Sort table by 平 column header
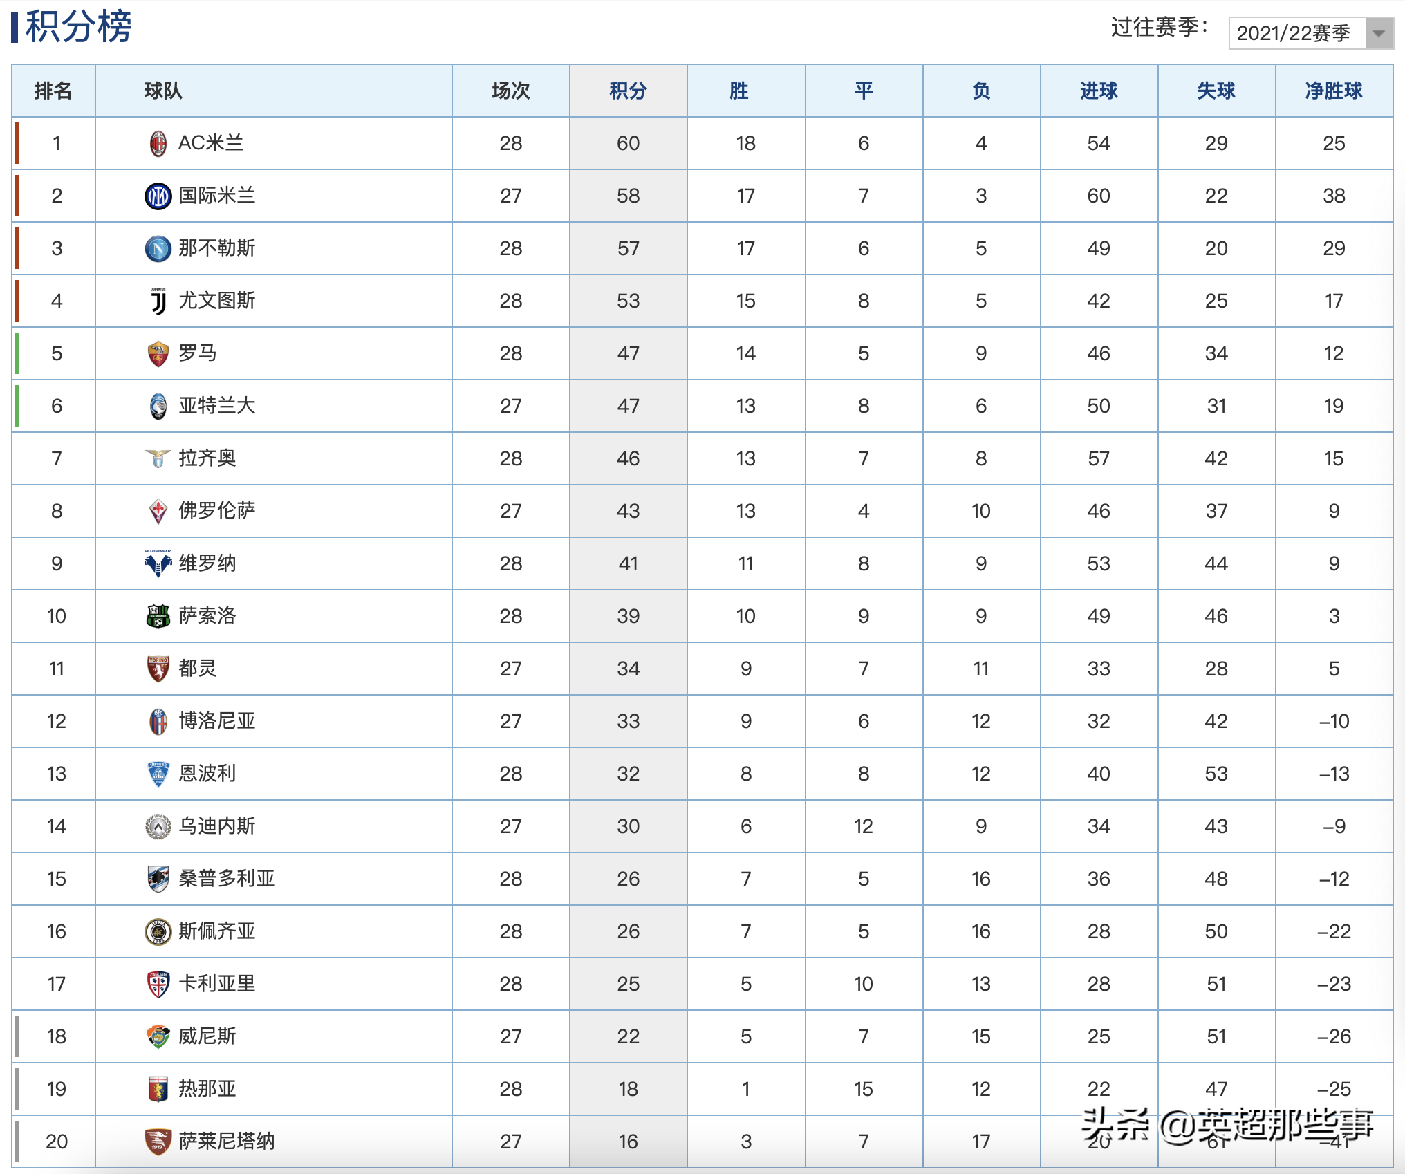Viewport: 1405px width, 1174px height. (x=864, y=91)
